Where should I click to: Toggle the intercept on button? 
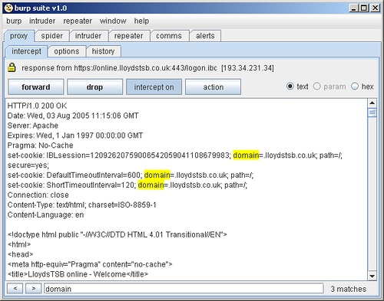(154, 87)
